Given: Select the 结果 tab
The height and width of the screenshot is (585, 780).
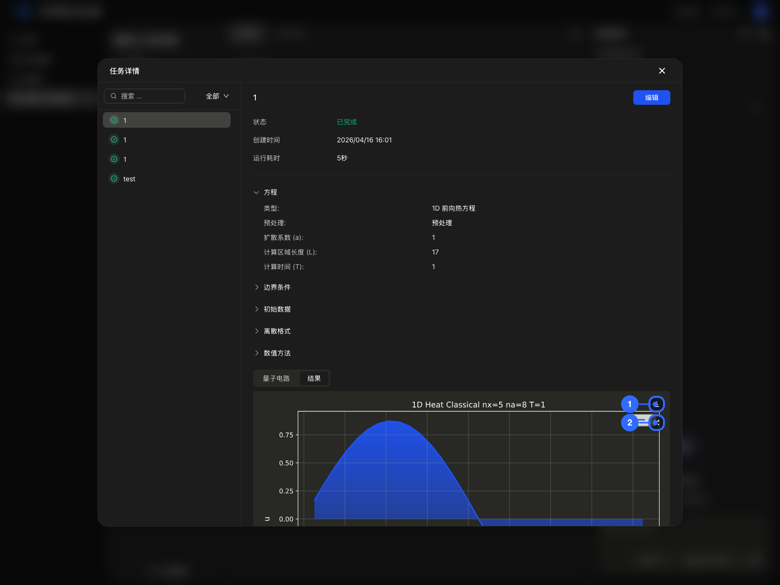Looking at the screenshot, I should [314, 378].
